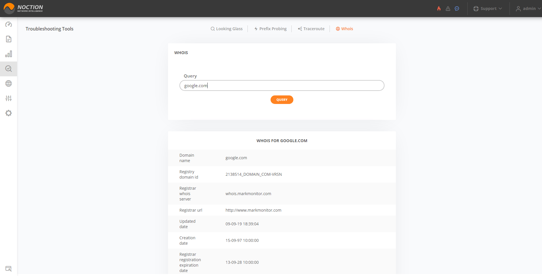This screenshot has width=542, height=276.
Task: Open the bar chart graphs sidebar icon
Action: tap(9, 54)
